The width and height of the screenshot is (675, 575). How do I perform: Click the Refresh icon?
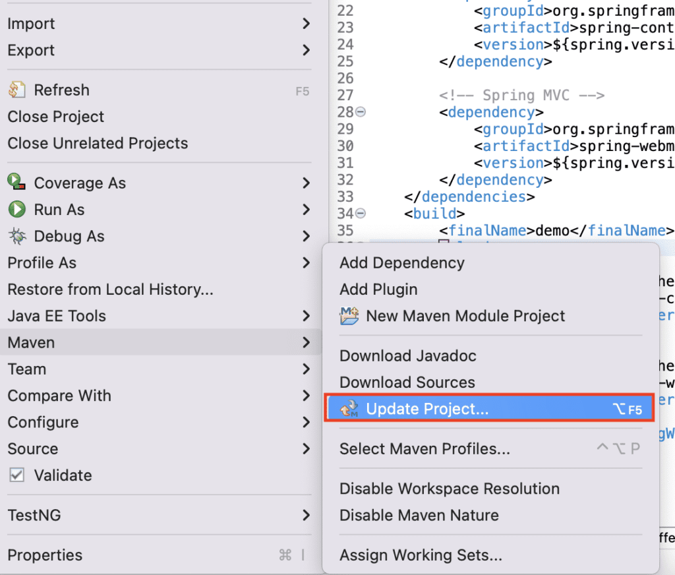point(16,90)
